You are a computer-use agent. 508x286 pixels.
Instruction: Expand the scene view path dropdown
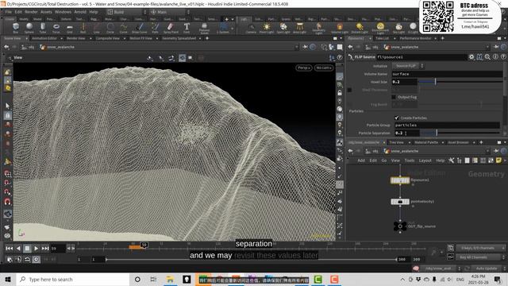296,47
